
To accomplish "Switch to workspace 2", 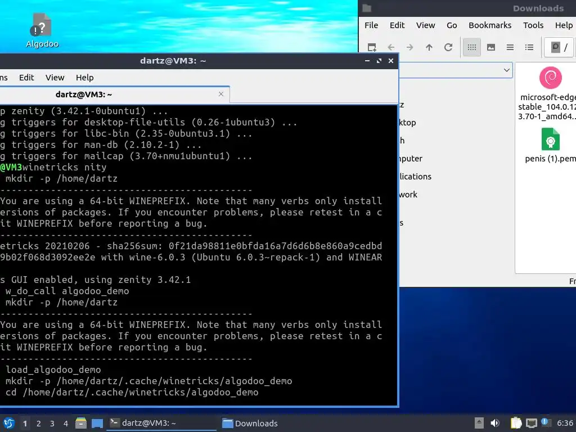I will (39, 424).
